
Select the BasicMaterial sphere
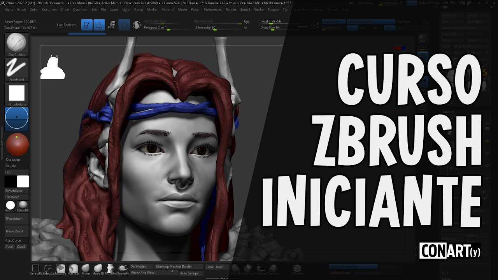click(23, 205)
